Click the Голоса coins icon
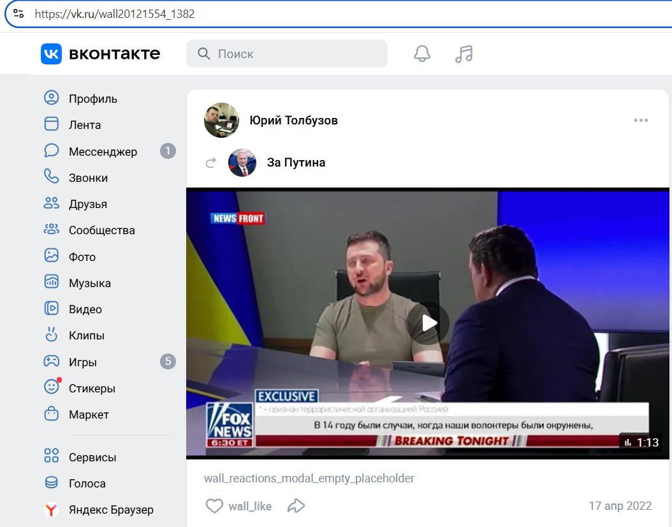This screenshot has width=672, height=527. coord(52,482)
